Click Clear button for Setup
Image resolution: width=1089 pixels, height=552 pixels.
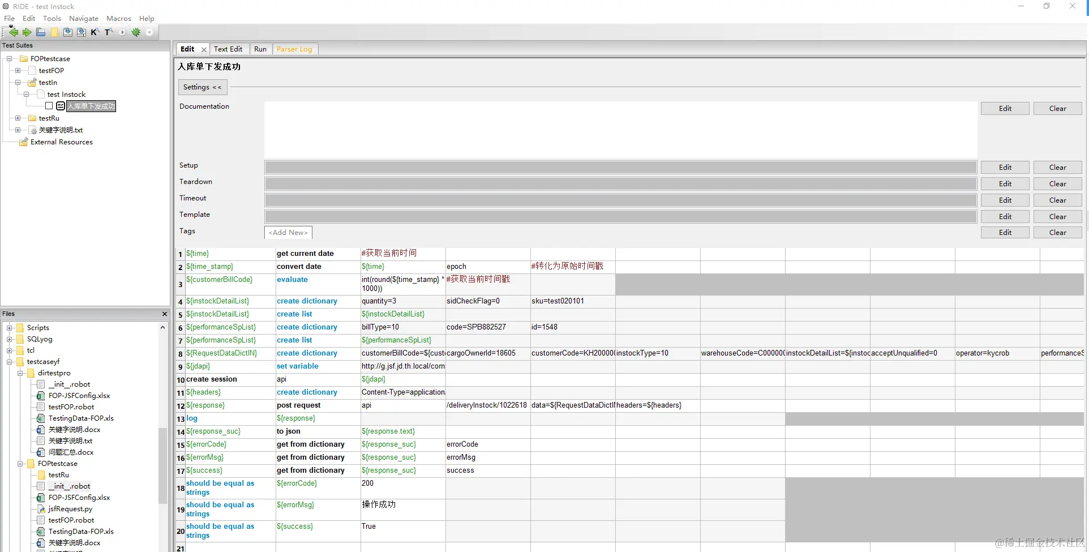(x=1057, y=168)
